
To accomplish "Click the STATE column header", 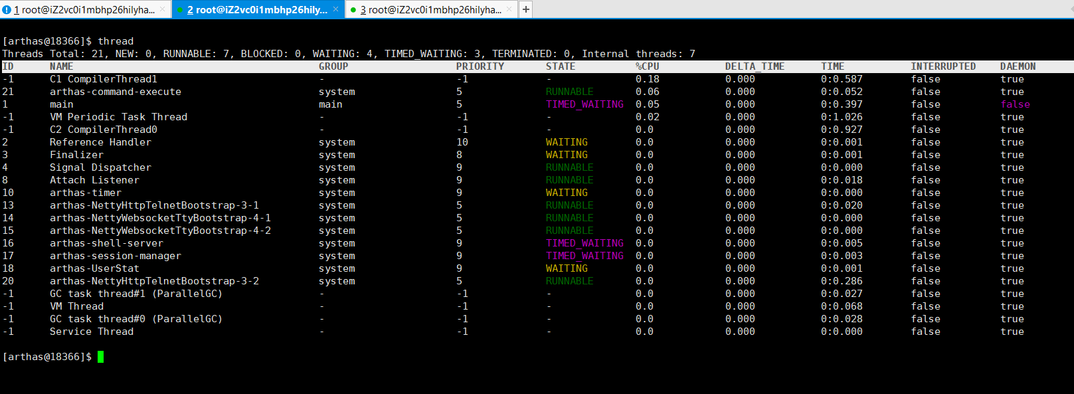I will (x=561, y=66).
